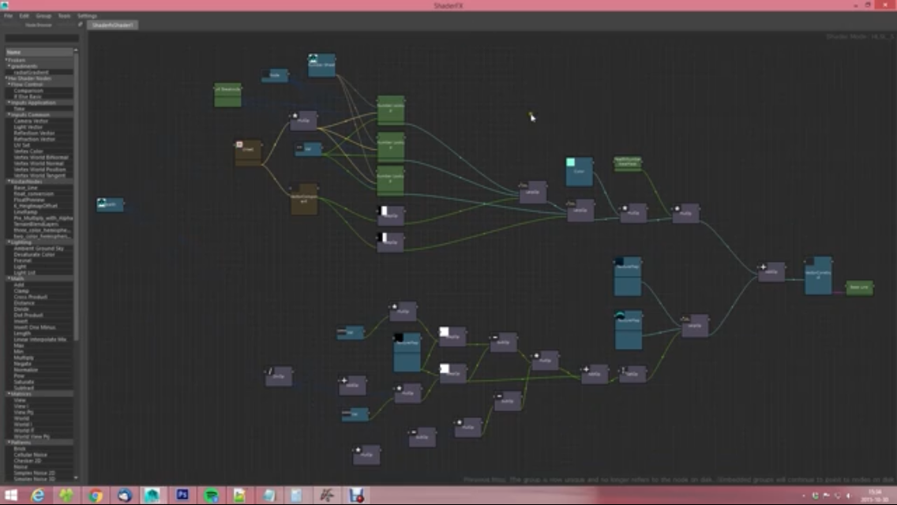
Task: Select the Fresnel entry
Action: point(23,261)
